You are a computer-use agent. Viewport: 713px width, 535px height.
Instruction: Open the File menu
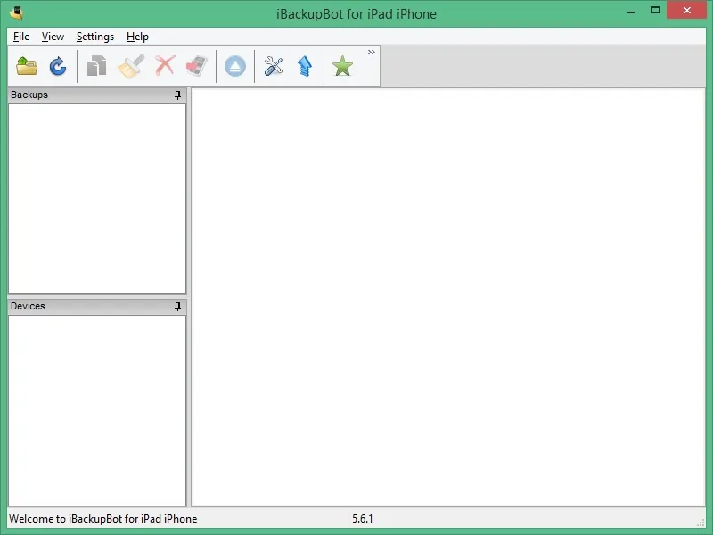coord(21,37)
